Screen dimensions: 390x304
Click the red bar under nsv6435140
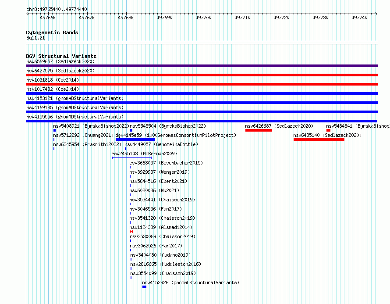[319, 139]
